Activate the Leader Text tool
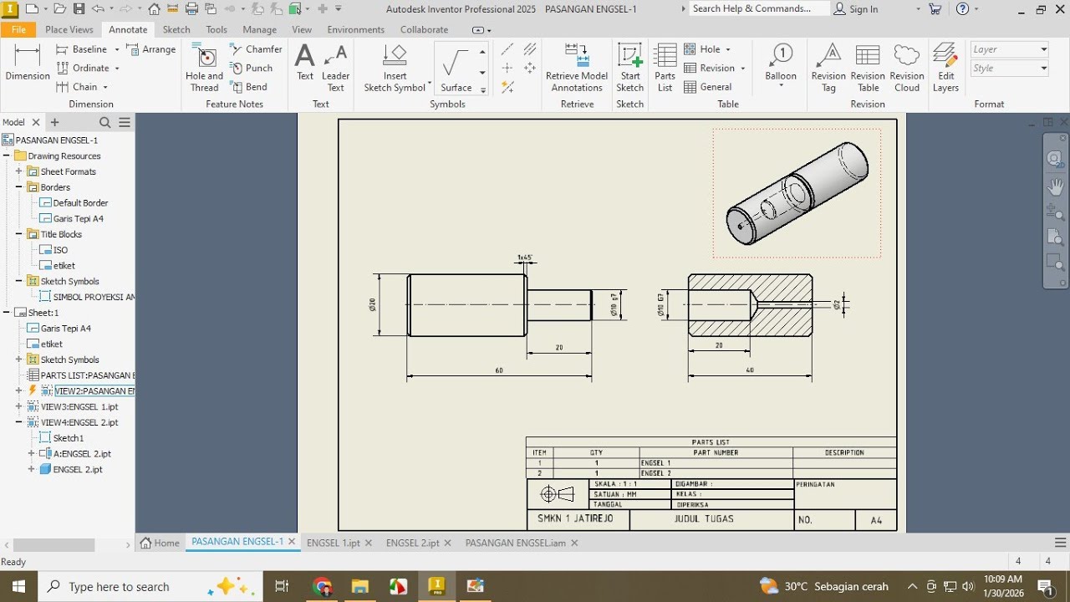 point(336,67)
